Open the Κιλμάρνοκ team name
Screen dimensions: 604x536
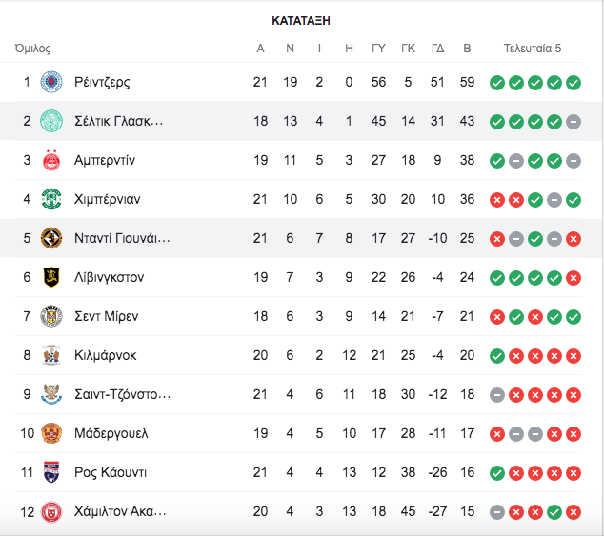[105, 355]
